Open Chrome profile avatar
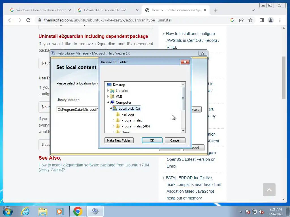This screenshot has width=290, height=217. [x=271, y=20]
